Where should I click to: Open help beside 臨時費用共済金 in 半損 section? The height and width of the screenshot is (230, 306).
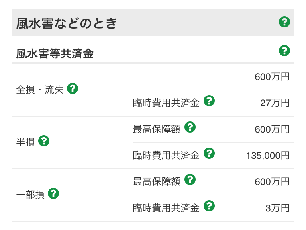pos(209,153)
